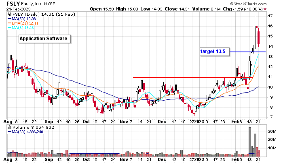This screenshot has height=163, width=283.
Task: Click the 'FSLY (Daily) 14.31 (21 Feb)' legend
Action: (44, 14)
